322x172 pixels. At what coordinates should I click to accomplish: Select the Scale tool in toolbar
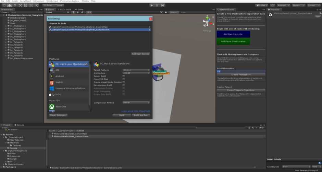20,5
